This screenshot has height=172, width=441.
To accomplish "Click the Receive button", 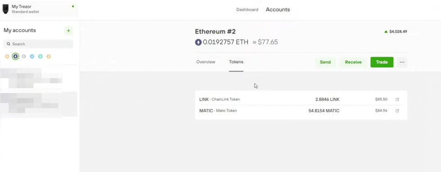I will coord(353,62).
